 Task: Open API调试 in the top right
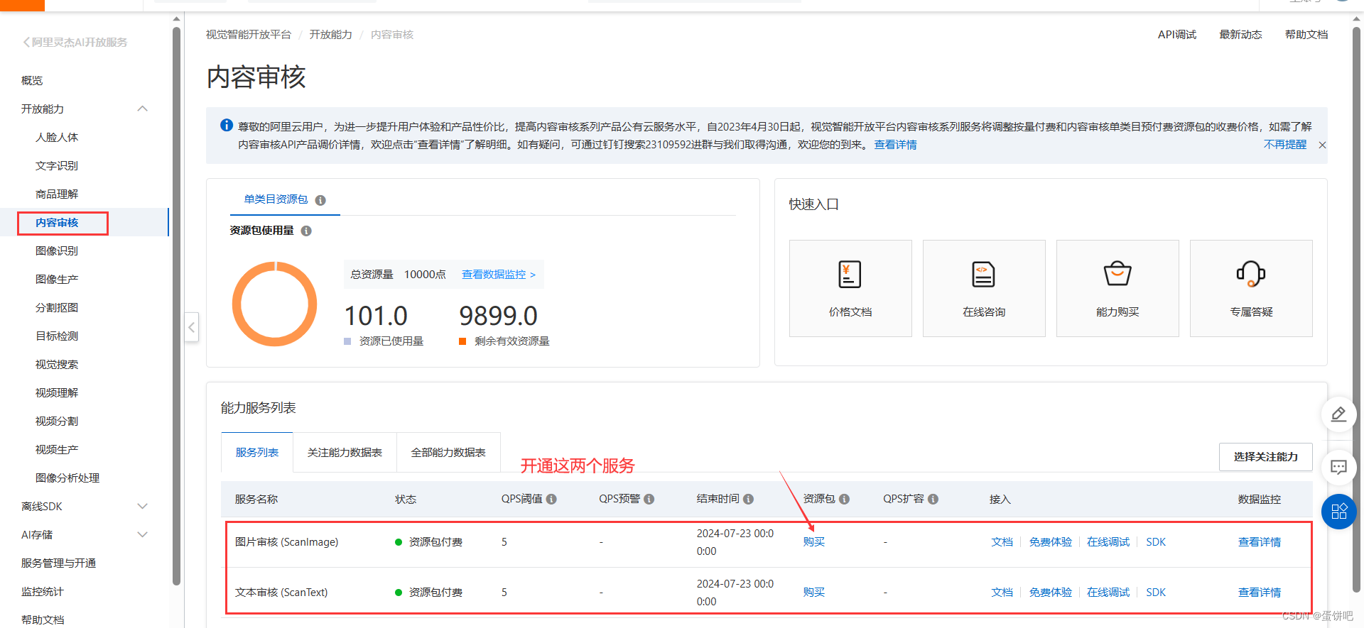1177,34
